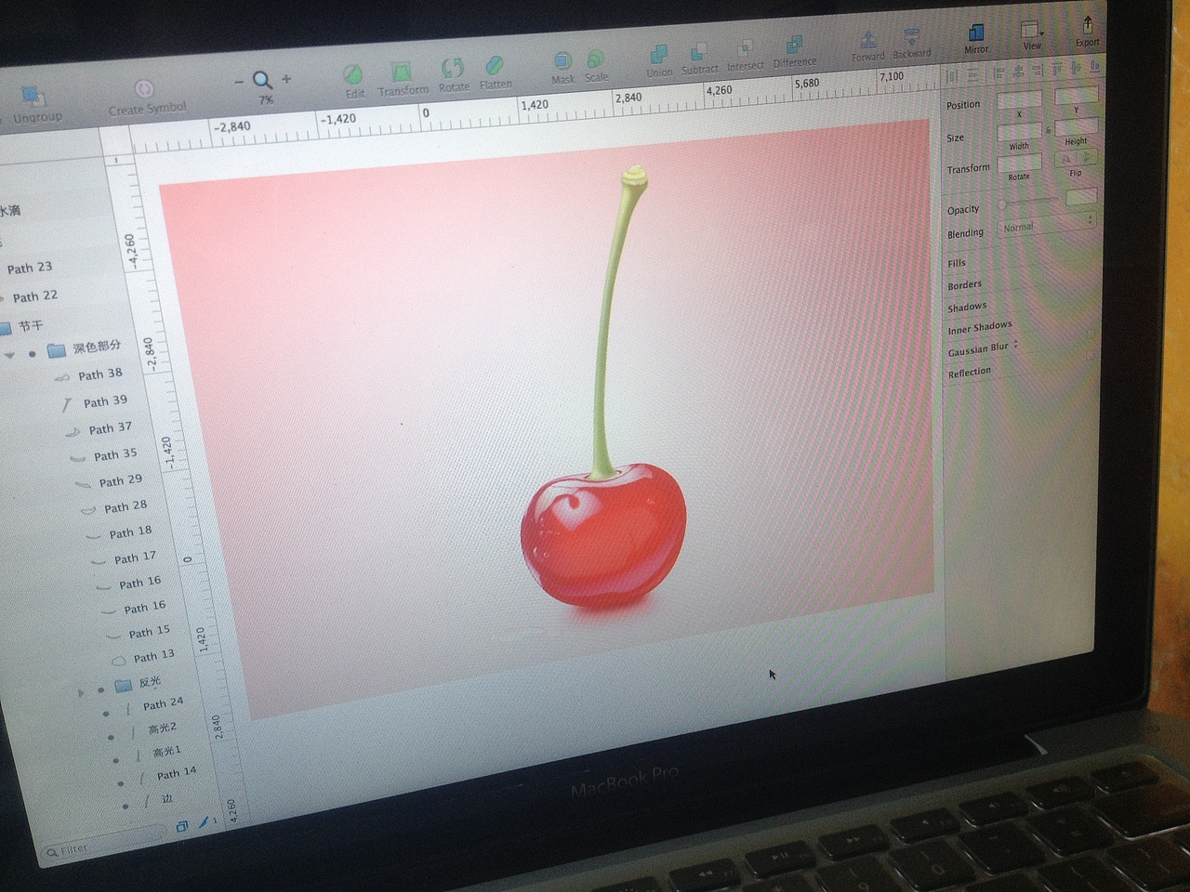Apply the Union boolean operation
This screenshot has height=892, width=1190.
(659, 55)
